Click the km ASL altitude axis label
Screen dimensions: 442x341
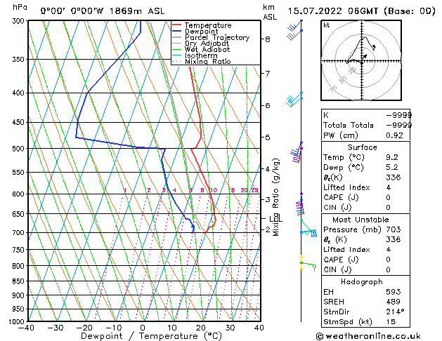[270, 12]
